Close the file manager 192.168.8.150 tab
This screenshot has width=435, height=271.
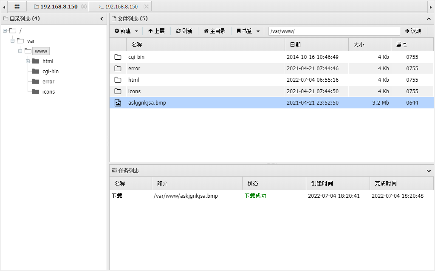(84, 6)
